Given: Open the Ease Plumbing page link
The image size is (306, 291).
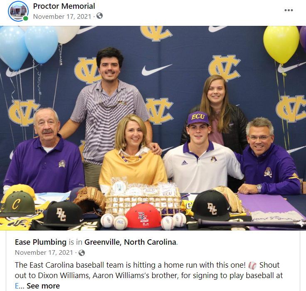Looking at the screenshot, I should pos(41,242).
